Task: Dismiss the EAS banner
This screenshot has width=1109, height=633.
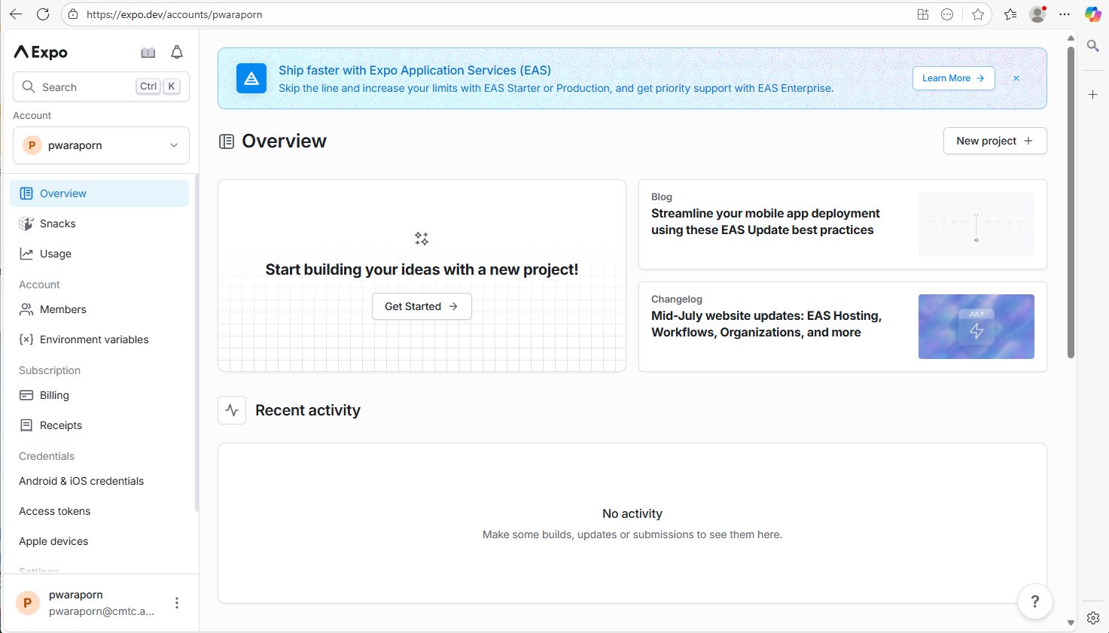Action: [1016, 78]
